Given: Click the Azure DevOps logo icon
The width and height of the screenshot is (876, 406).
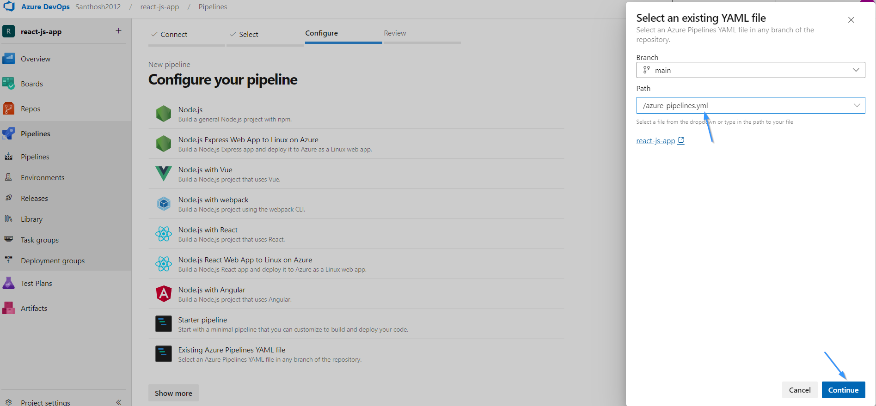Looking at the screenshot, I should tap(9, 6).
